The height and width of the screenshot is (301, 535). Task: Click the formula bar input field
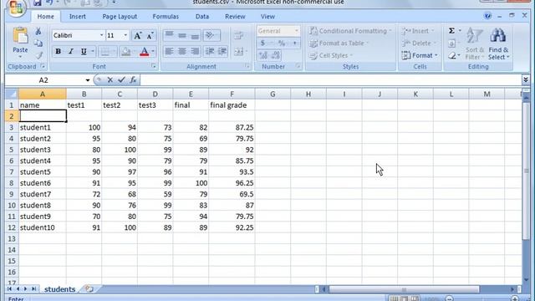[x=330, y=80]
